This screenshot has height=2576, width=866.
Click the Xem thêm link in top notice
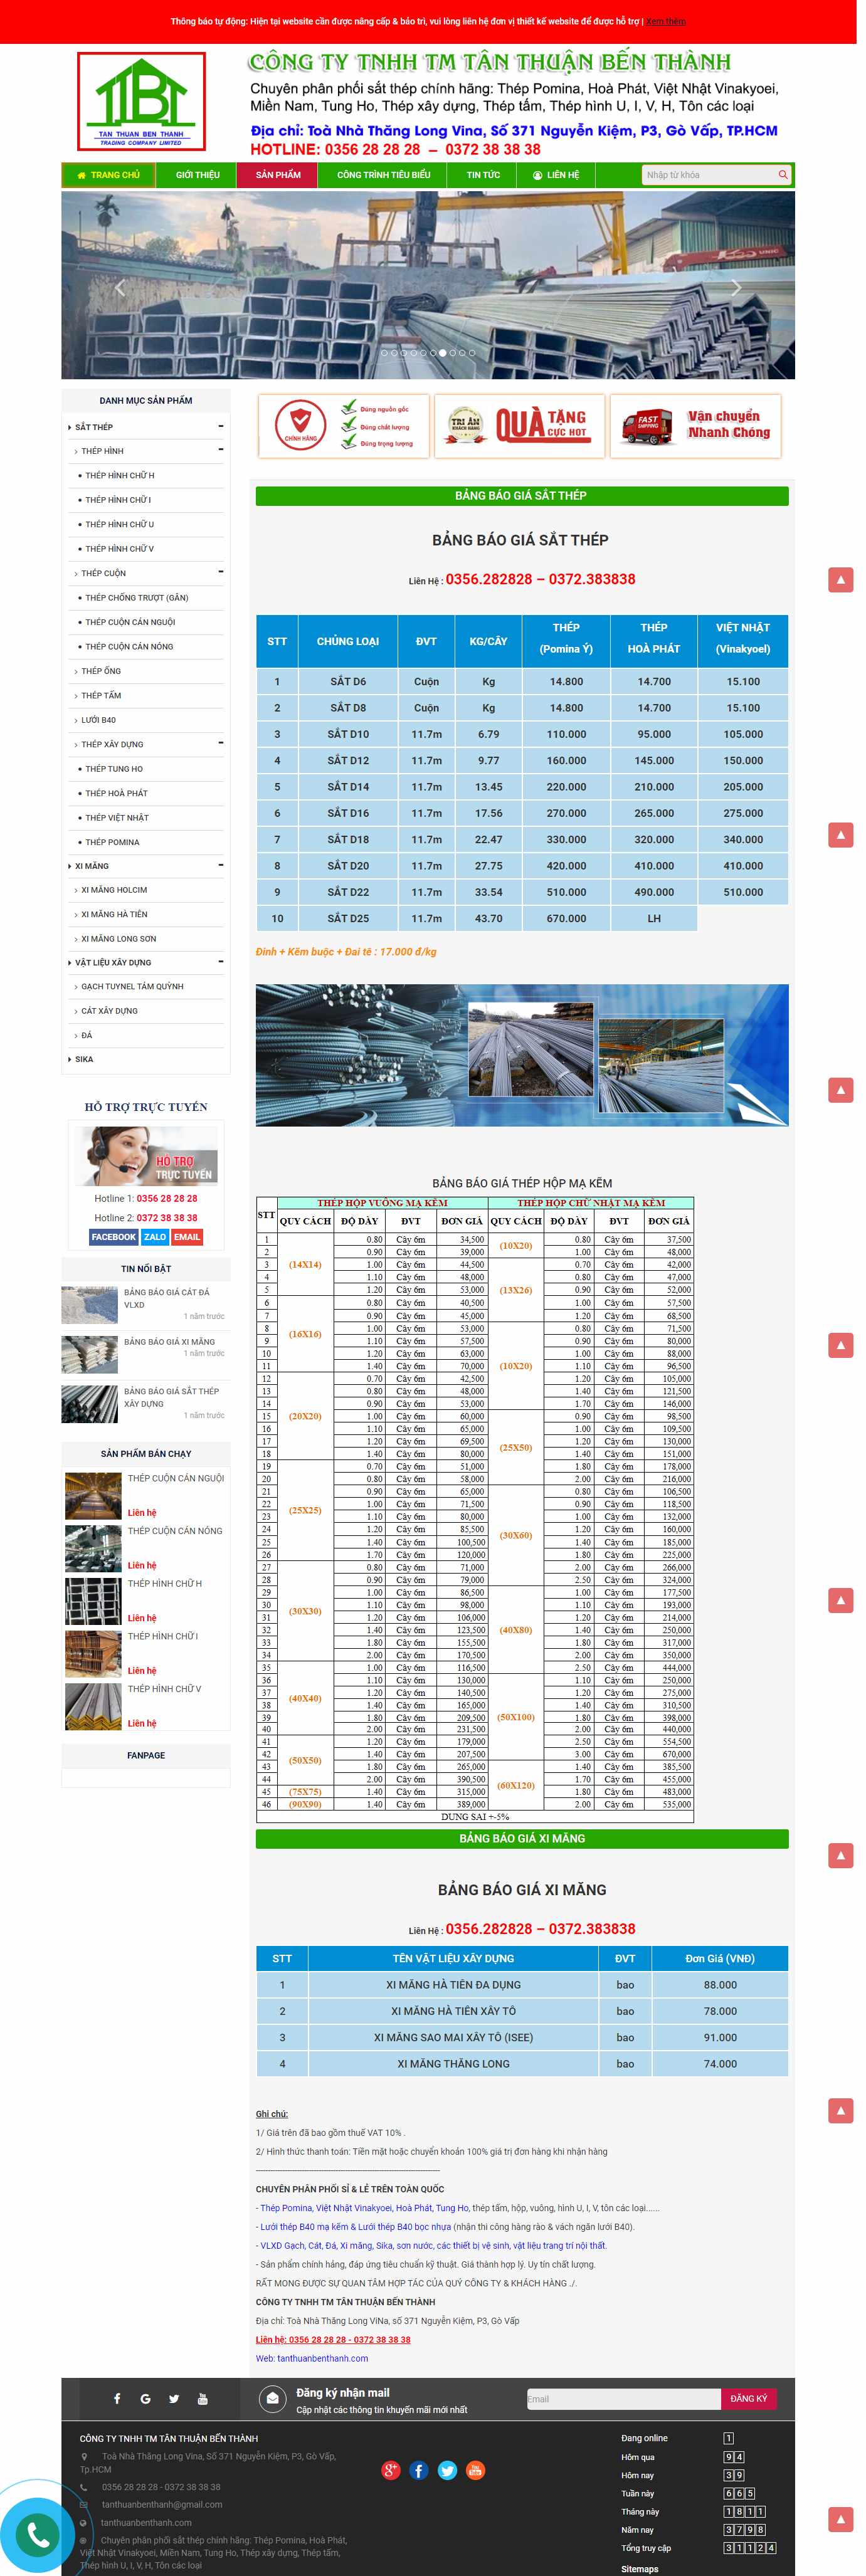tap(666, 21)
